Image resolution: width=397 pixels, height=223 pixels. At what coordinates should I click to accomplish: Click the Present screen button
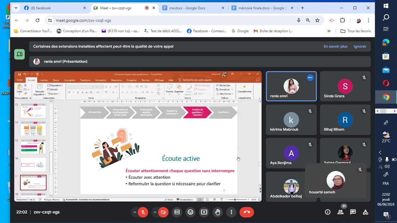coord(204,212)
